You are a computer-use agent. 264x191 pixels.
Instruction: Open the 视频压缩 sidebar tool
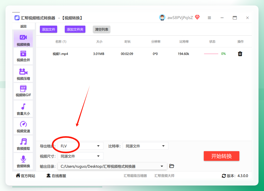click(23, 74)
